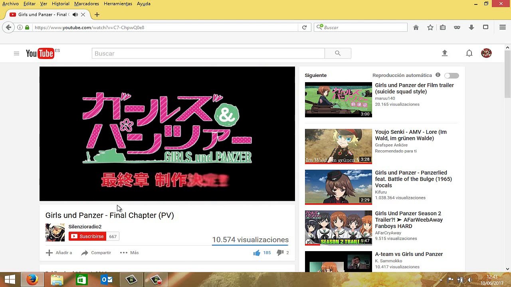
Task: Open "Girls und Panzer der Film trailer" title
Action: tap(414, 88)
